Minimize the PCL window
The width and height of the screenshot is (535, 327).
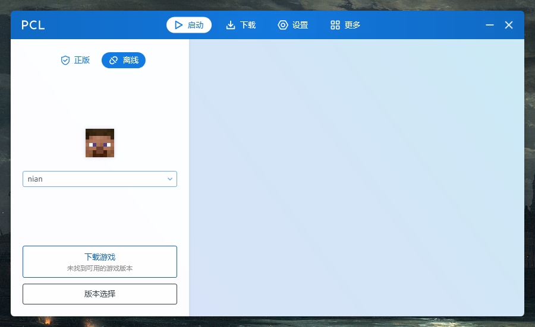(490, 25)
